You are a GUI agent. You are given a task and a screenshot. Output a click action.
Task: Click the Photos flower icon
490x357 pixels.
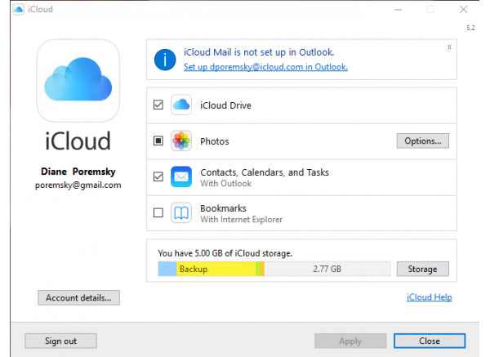tap(181, 141)
